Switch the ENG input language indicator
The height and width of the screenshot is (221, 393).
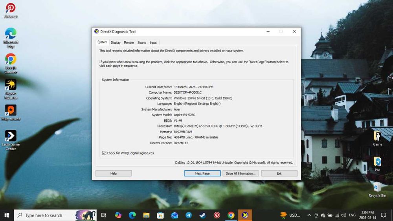[352, 215]
